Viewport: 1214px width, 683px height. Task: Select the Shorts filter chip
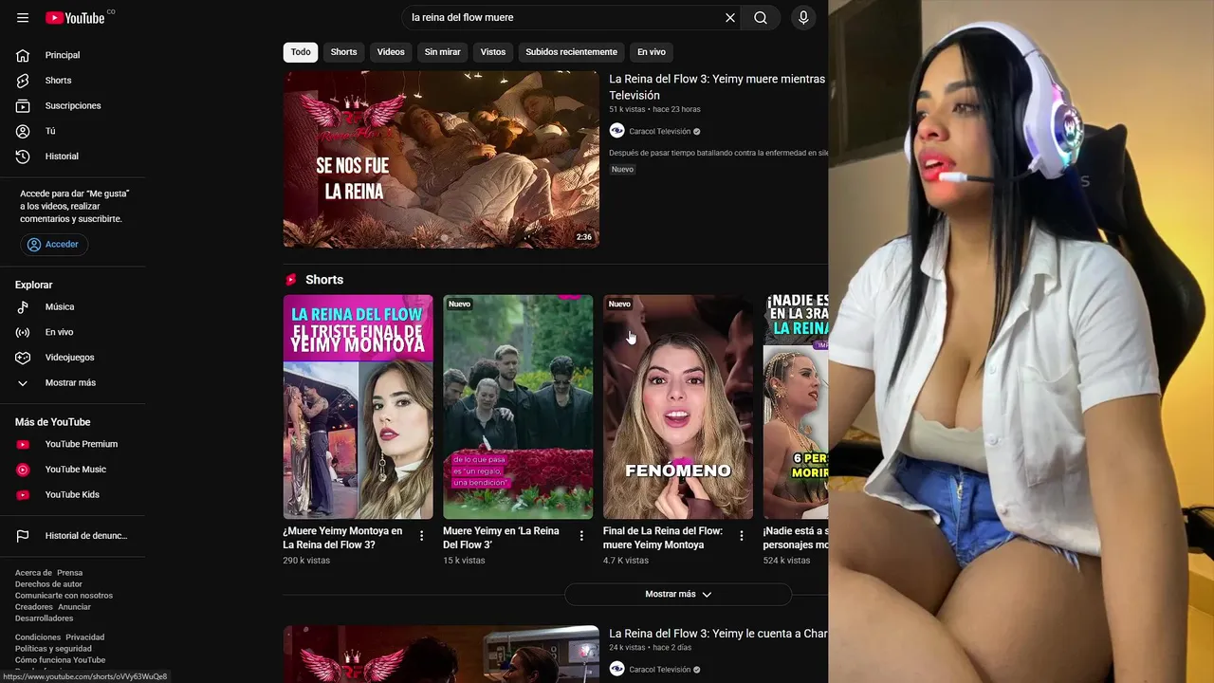tap(343, 52)
